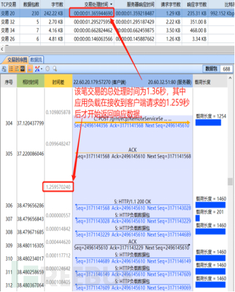Click the TCP交易 column header
Viewport: 235px width, 292px height.
coord(8,4)
